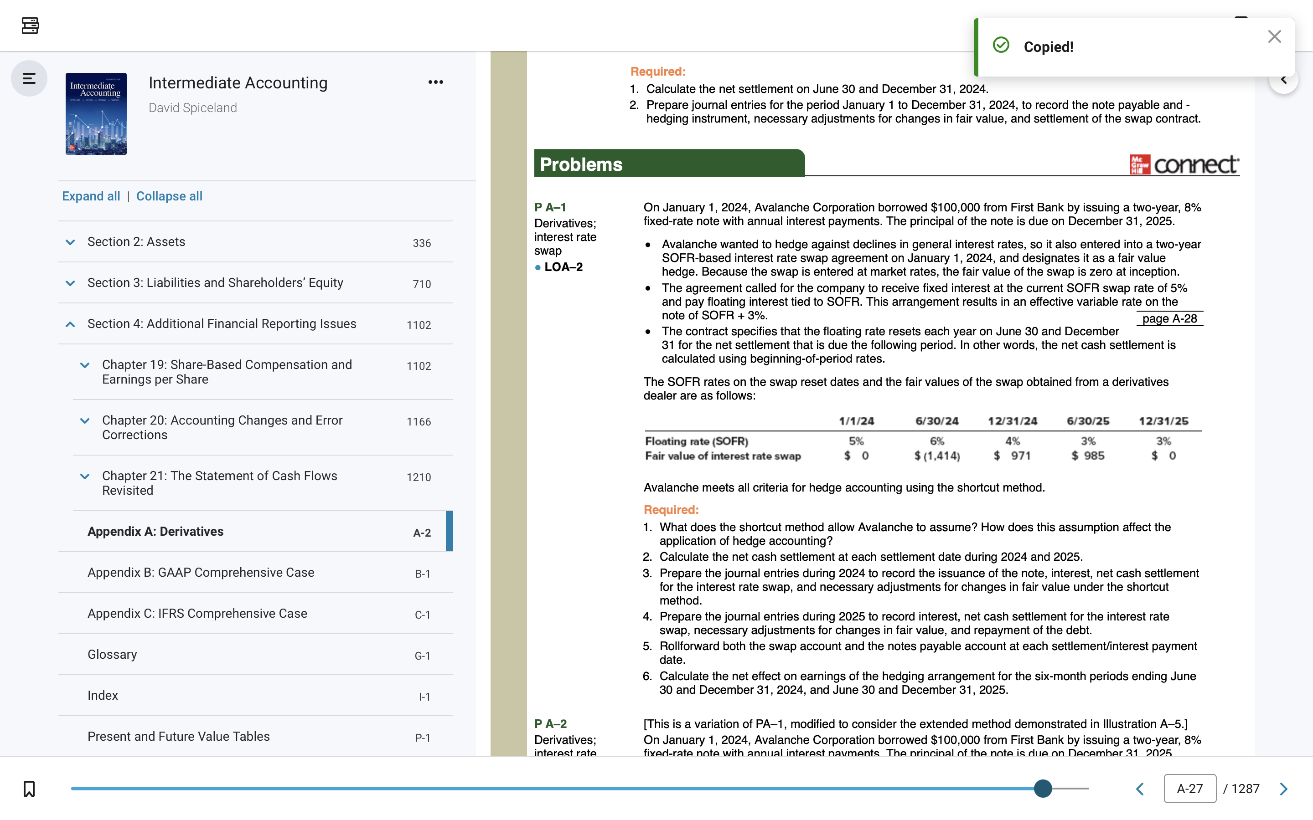Collapse the reading pane with top-right chevron

[1284, 79]
